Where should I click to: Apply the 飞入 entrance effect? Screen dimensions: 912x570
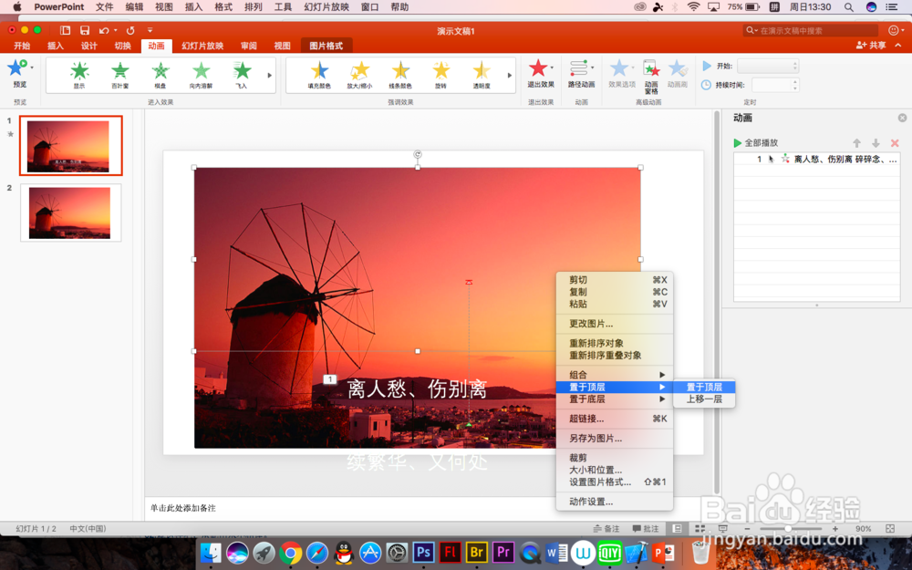[x=242, y=75]
